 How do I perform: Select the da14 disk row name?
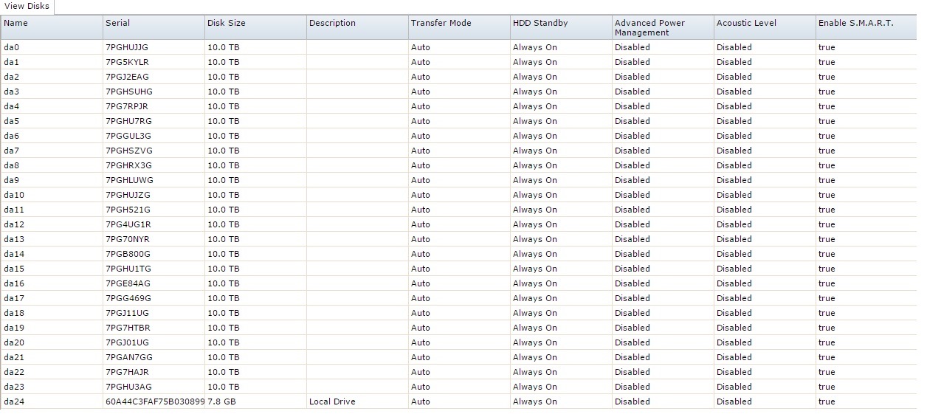coord(15,254)
